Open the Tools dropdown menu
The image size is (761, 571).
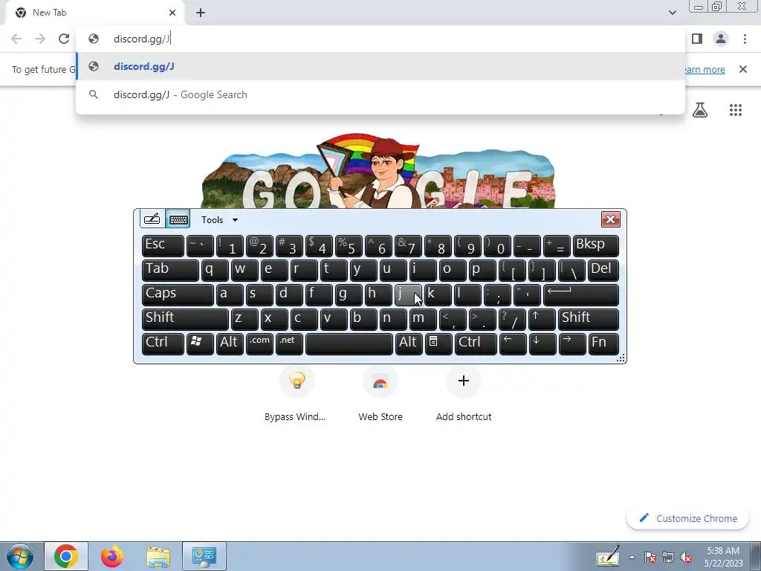tap(219, 220)
